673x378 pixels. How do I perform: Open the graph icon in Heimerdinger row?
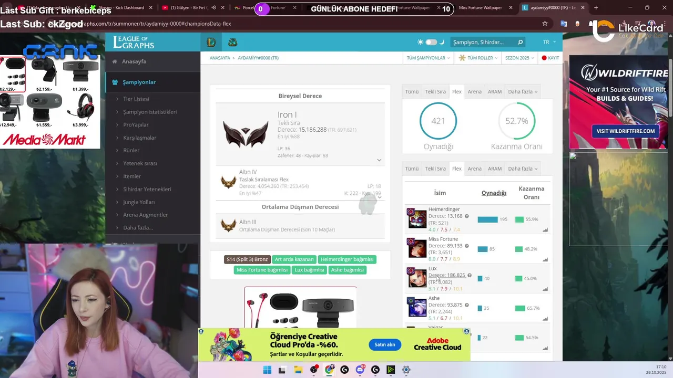545,229
